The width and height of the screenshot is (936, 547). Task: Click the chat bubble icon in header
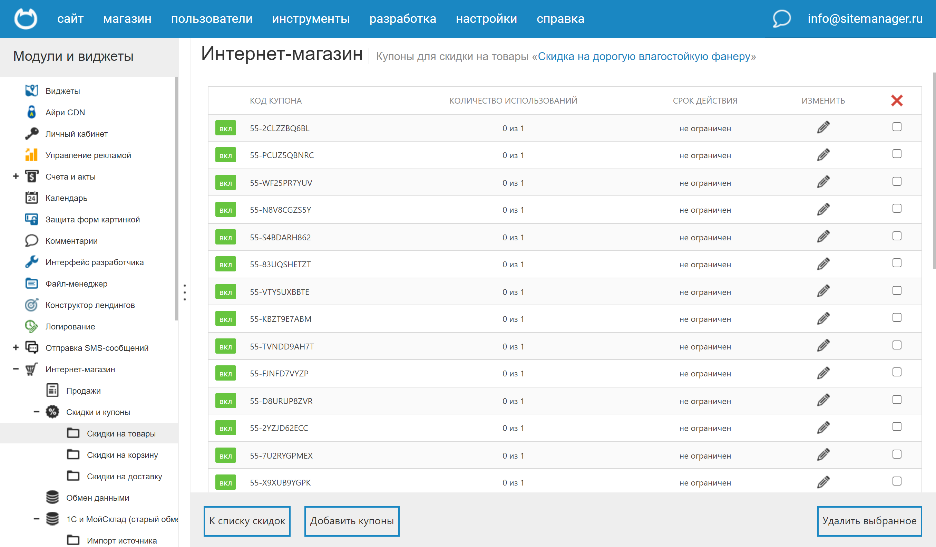[781, 19]
